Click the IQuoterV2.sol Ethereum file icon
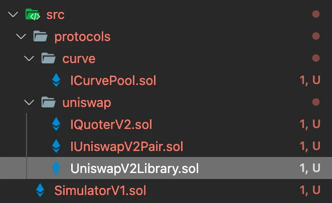The width and height of the screenshot is (332, 203). pyautogui.click(x=56, y=124)
